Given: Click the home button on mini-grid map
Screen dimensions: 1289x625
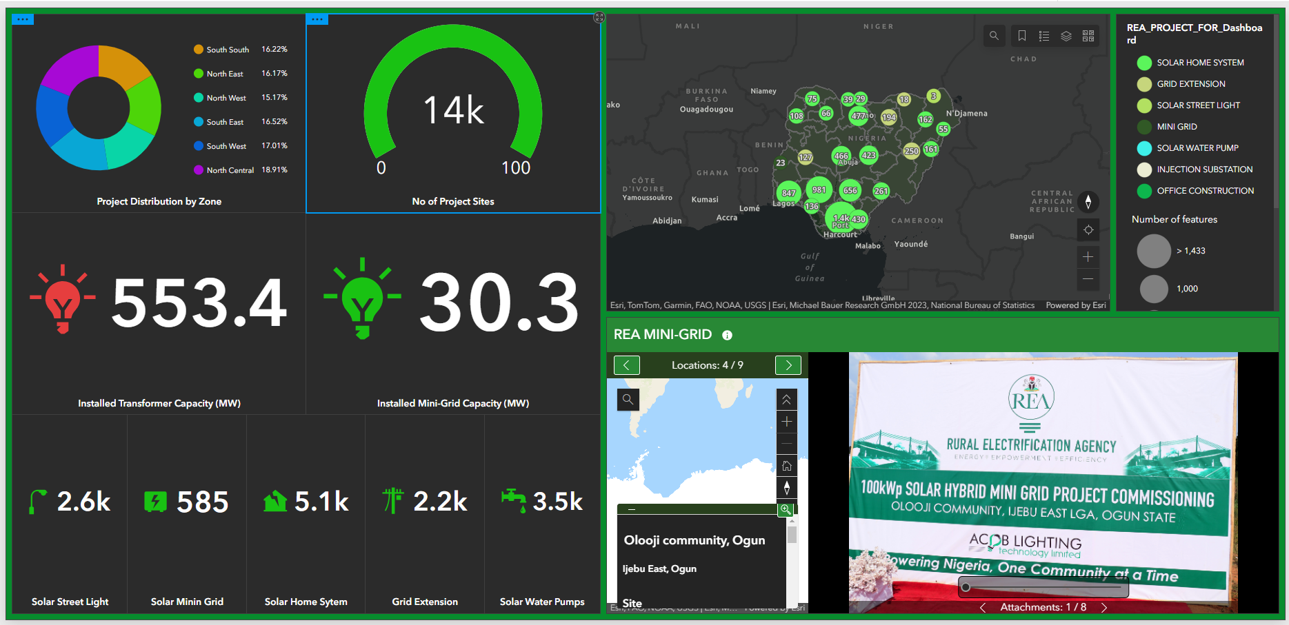Looking at the screenshot, I should coord(787,466).
